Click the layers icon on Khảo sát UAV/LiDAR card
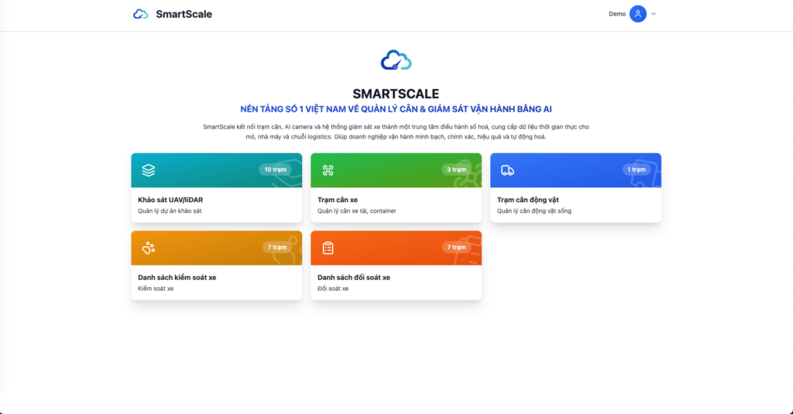Screen dimensions: 793x414 (x=148, y=170)
